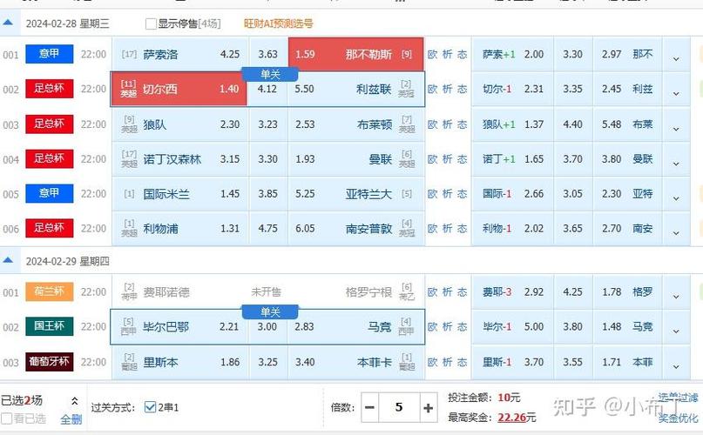Select 国际米兰 home win odds 1.45
Image resolution: width=703 pixels, height=435 pixels.
[x=179, y=194]
